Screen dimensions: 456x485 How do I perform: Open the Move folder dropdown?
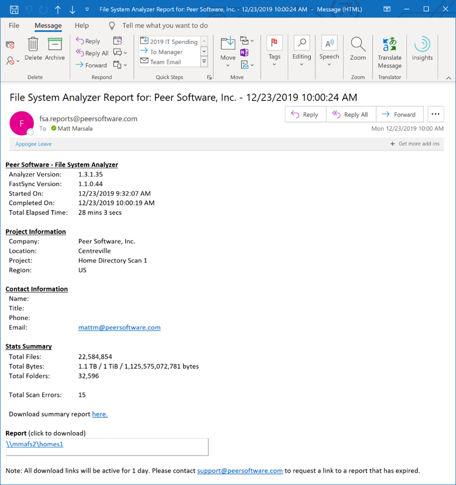click(228, 51)
